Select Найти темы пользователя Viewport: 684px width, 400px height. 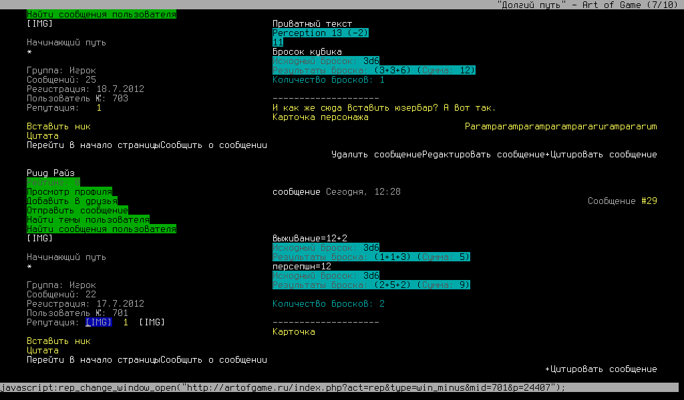[88, 220]
